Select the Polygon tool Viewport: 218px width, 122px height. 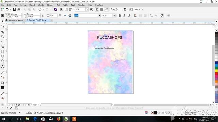(x=3, y=61)
